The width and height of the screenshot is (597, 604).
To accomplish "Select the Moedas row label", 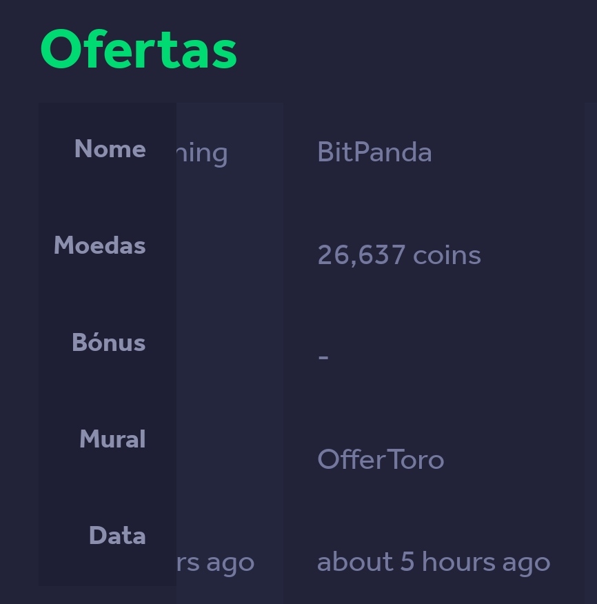I will pyautogui.click(x=99, y=245).
